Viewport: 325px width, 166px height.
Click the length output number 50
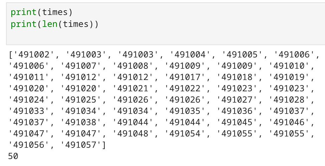[13, 156]
